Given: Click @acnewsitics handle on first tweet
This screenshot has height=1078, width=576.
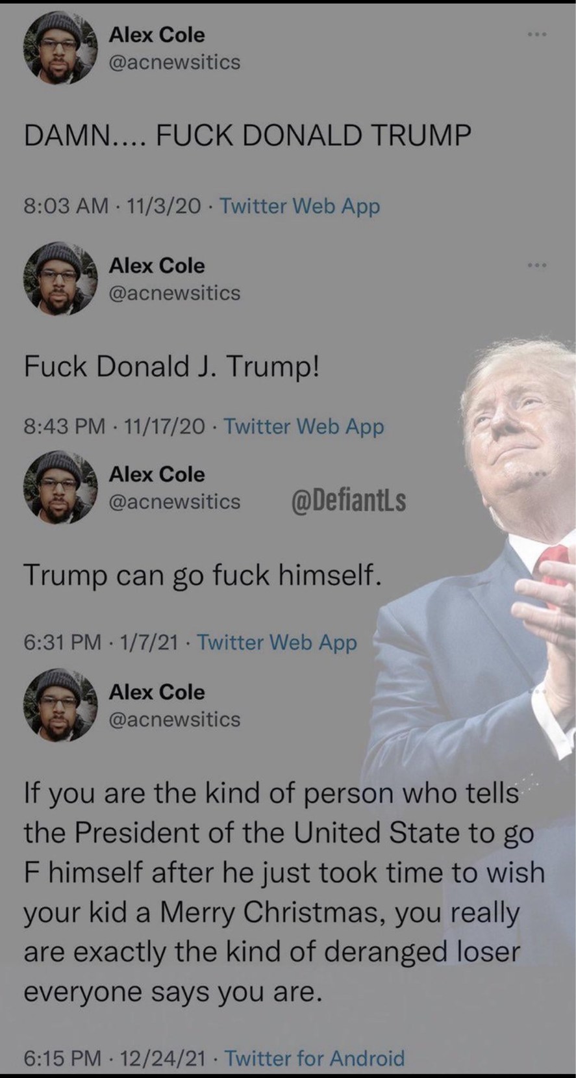Looking at the screenshot, I should [x=174, y=62].
